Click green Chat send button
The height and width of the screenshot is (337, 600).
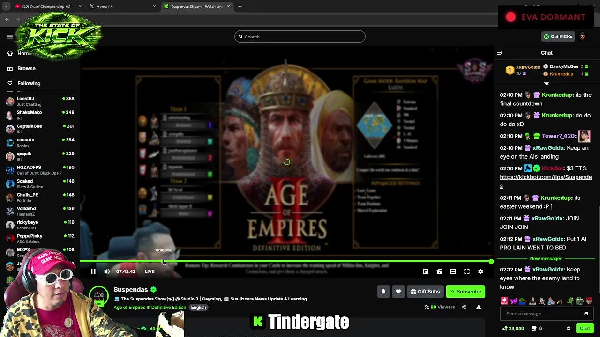(585, 329)
